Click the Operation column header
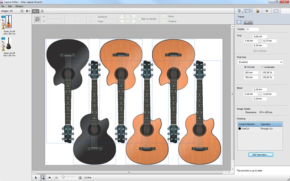 click(271, 124)
